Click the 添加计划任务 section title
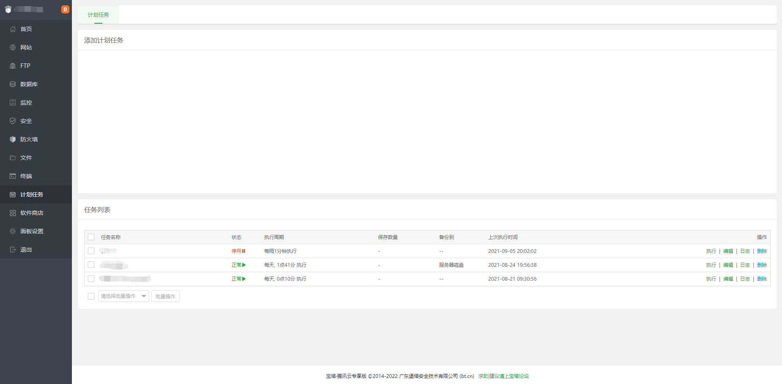Image resolution: width=782 pixels, height=384 pixels. coord(104,40)
